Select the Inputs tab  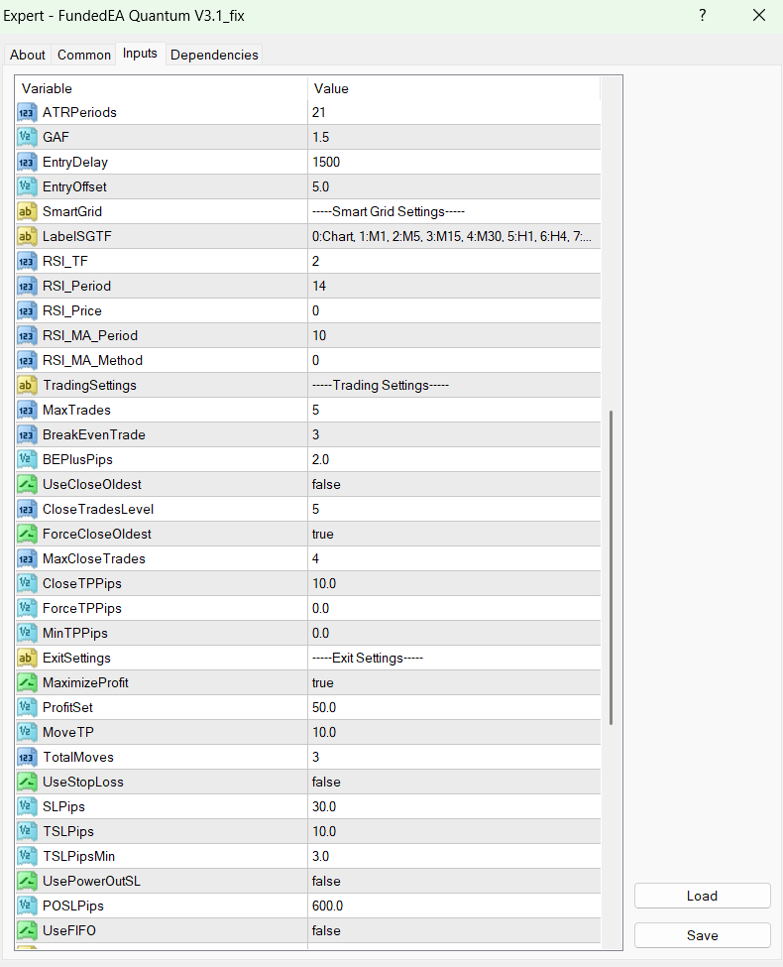[140, 54]
